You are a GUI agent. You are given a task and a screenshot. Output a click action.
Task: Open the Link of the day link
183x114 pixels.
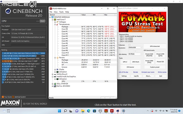(124, 72)
